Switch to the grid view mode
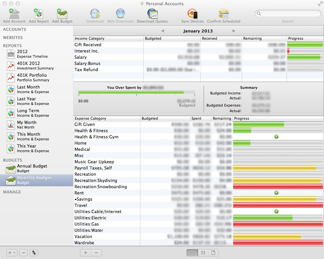This screenshot has height=259, width=324. (x=203, y=253)
